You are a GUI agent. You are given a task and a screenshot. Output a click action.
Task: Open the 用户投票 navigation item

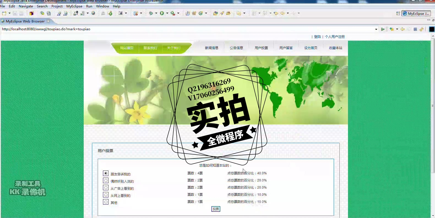[261, 48]
